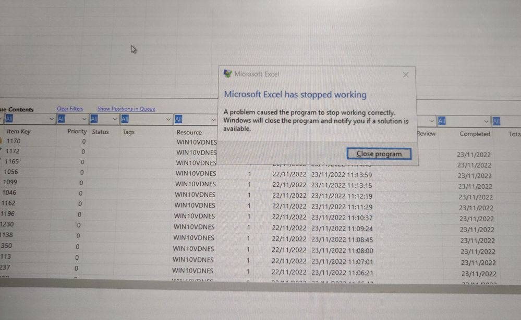This screenshot has width=521, height=320.
Task: Click the timestamp 23/11/2022 11:08:45
Action: 342,239
